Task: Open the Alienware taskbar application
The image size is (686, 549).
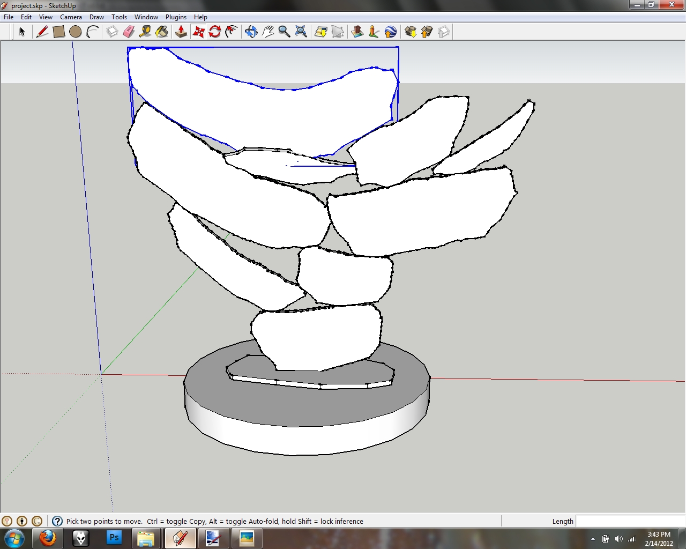Action: click(x=80, y=538)
